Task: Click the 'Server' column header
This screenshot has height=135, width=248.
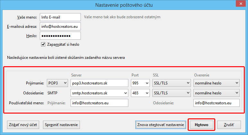Action: coord(76,75)
